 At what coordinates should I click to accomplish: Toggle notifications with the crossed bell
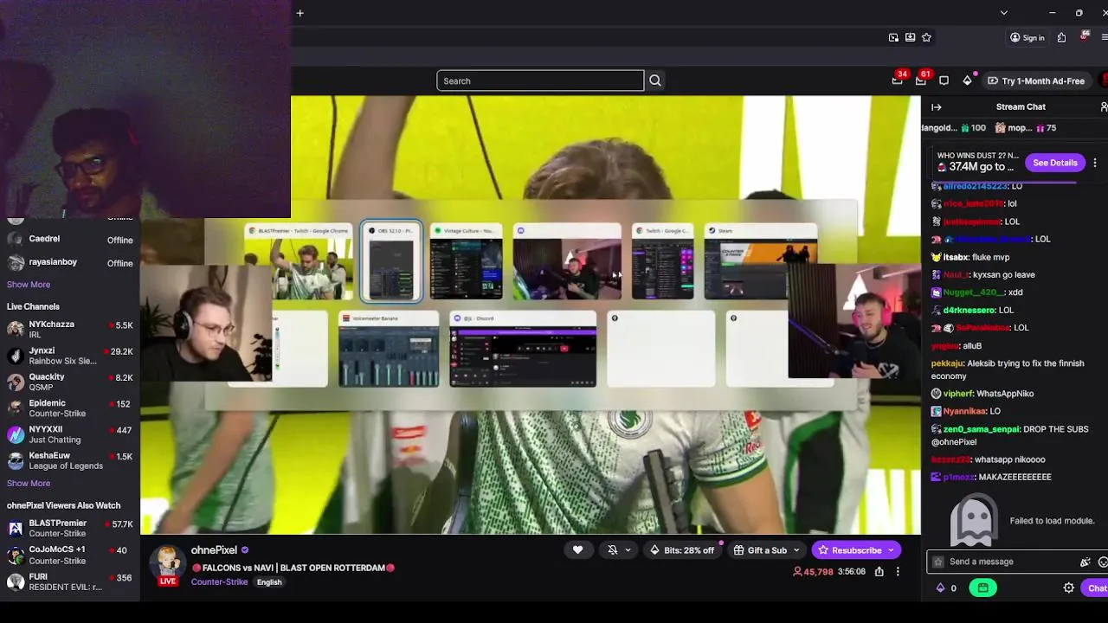(x=613, y=550)
